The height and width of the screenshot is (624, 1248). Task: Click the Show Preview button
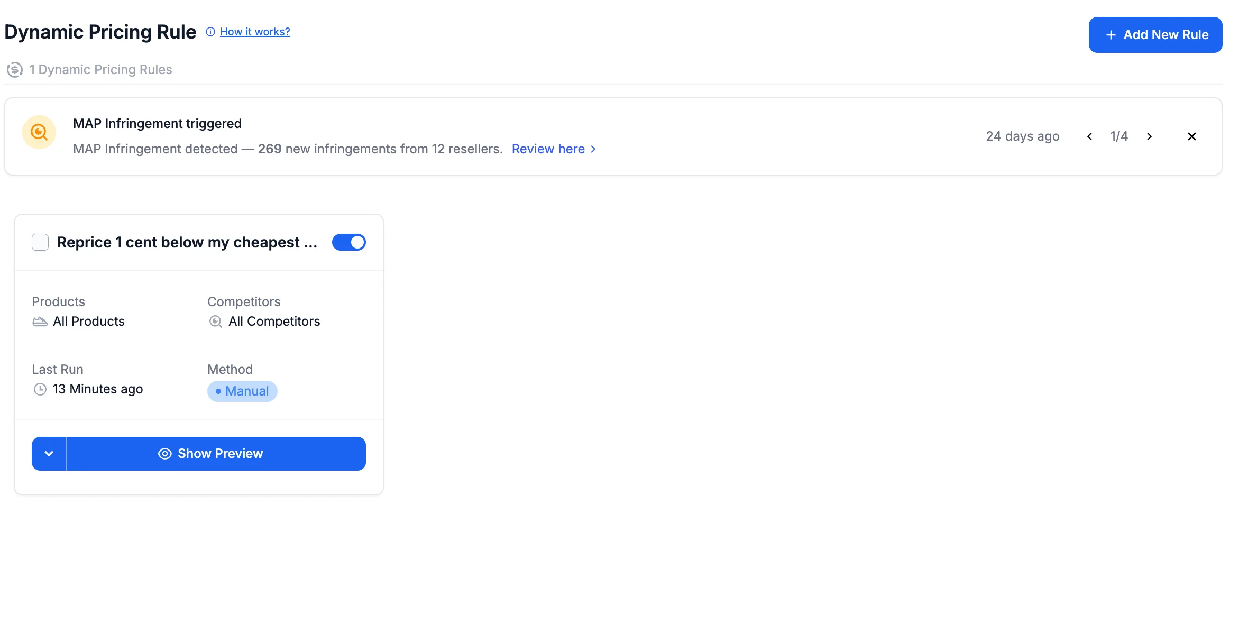pyautogui.click(x=216, y=454)
